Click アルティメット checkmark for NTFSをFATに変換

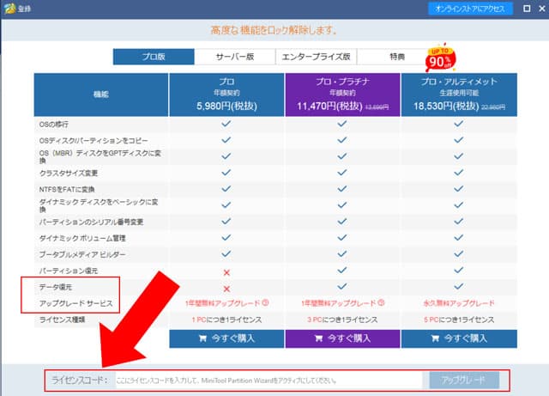[x=459, y=189]
